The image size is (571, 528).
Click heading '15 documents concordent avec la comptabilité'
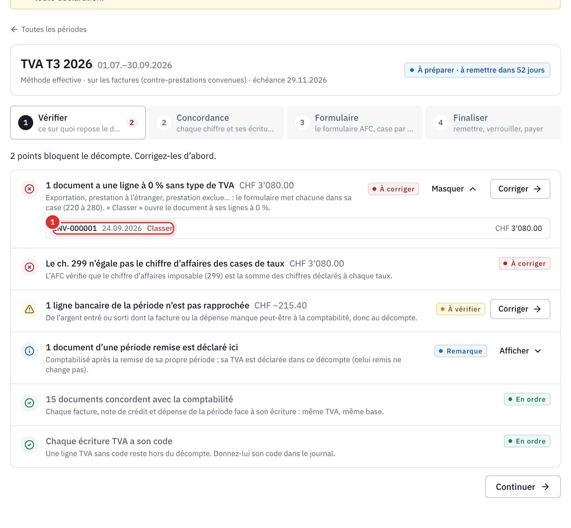(139, 399)
